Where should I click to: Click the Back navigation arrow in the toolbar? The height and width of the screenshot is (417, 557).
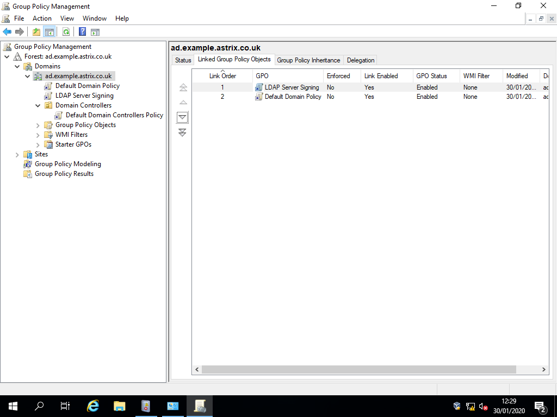7,31
